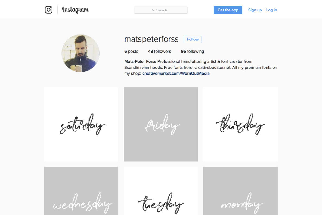Open the matspeterforss profile picture
This screenshot has width=322, height=215.
click(81, 53)
